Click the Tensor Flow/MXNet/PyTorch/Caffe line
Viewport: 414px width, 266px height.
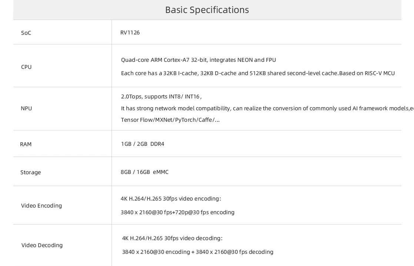pyautogui.click(x=170, y=120)
